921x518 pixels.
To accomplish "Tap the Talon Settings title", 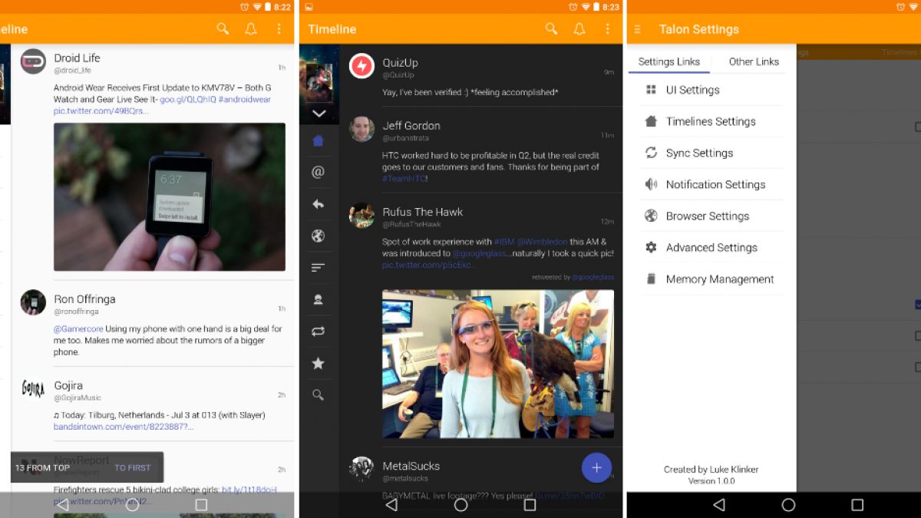I will (x=699, y=29).
